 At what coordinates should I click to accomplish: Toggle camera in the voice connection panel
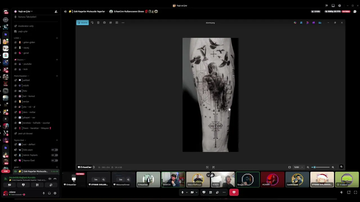click(x=10, y=185)
